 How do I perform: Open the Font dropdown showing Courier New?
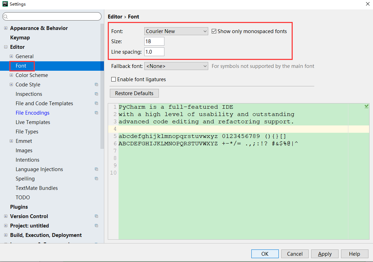click(176, 31)
